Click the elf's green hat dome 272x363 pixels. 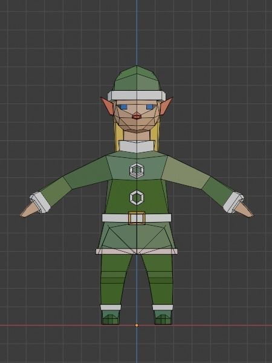137,78
